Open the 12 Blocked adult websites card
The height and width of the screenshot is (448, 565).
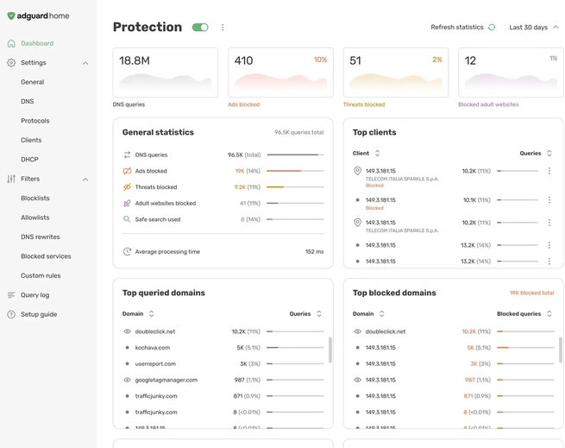(x=511, y=73)
